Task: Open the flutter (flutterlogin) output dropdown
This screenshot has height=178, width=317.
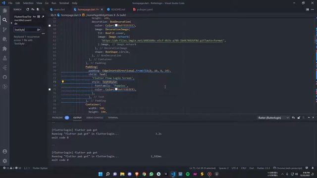Action: [273, 118]
